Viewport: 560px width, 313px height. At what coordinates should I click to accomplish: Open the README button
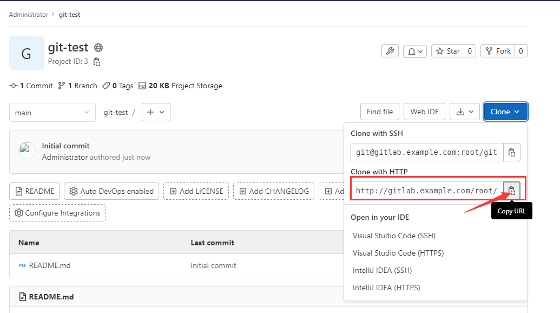(x=35, y=191)
